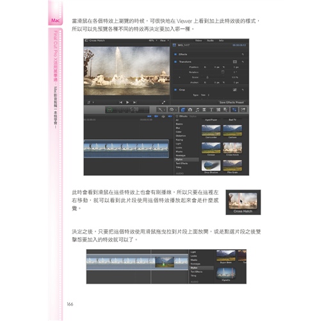
Task: Disable the Effects blue checkbox
Action: 175,55
